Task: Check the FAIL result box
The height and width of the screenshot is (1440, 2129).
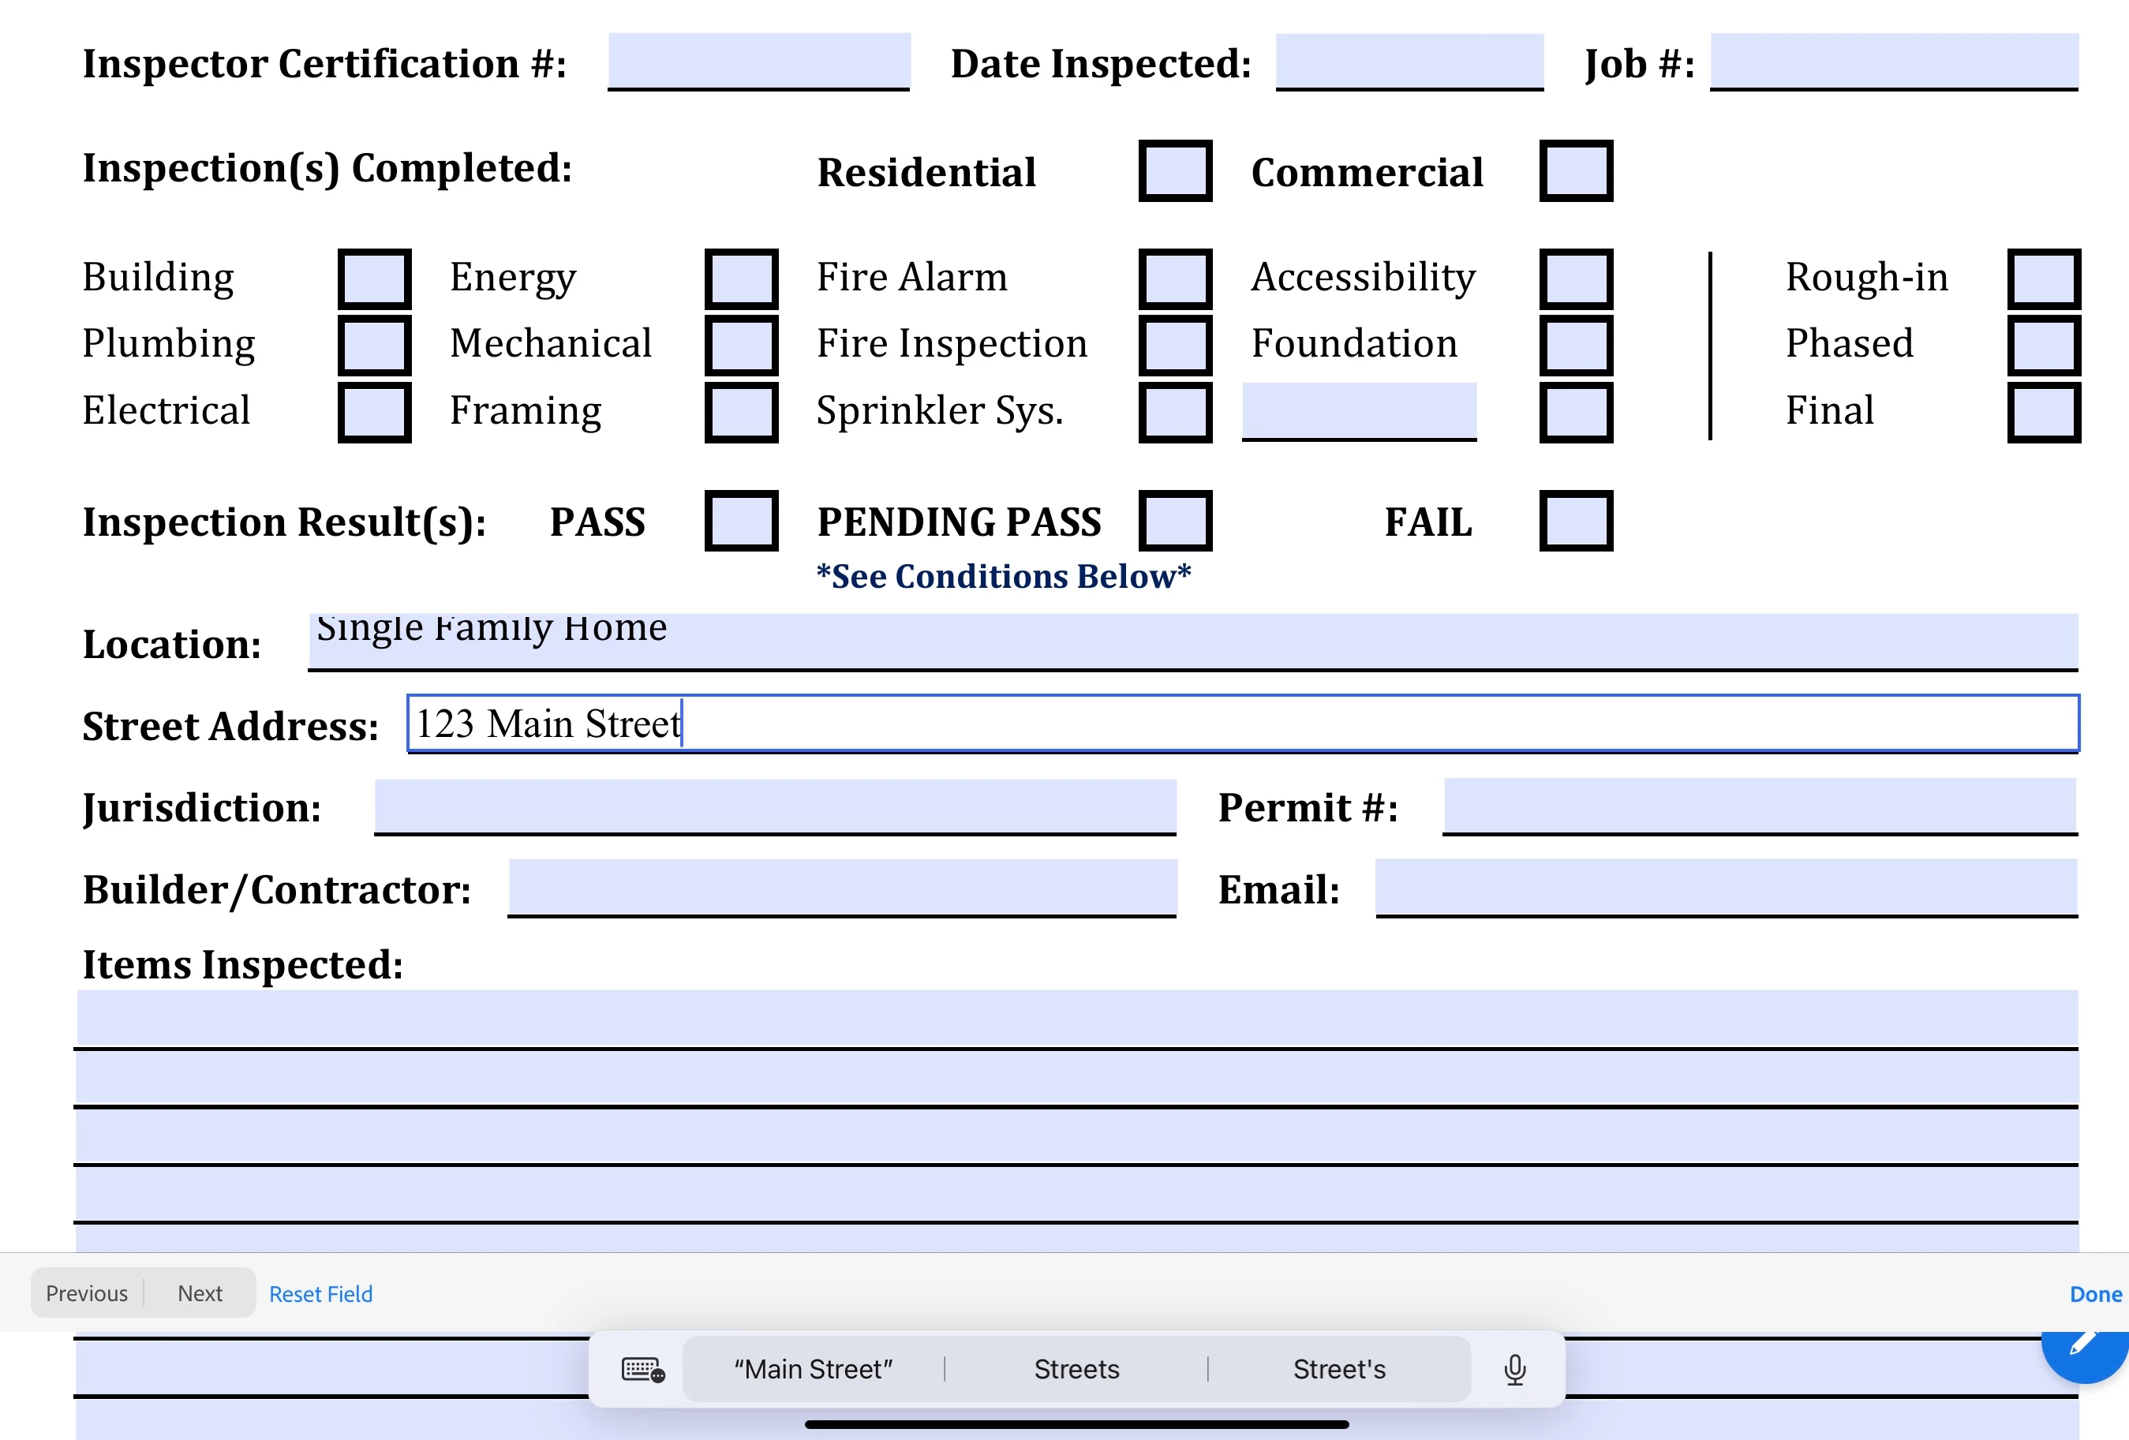Action: click(1575, 522)
